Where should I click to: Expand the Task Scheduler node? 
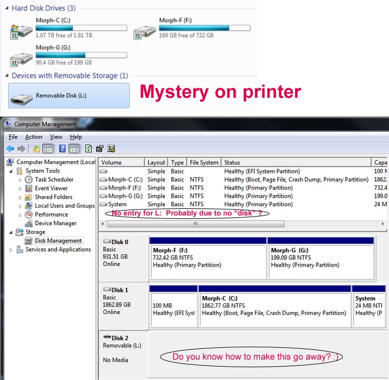(21, 180)
